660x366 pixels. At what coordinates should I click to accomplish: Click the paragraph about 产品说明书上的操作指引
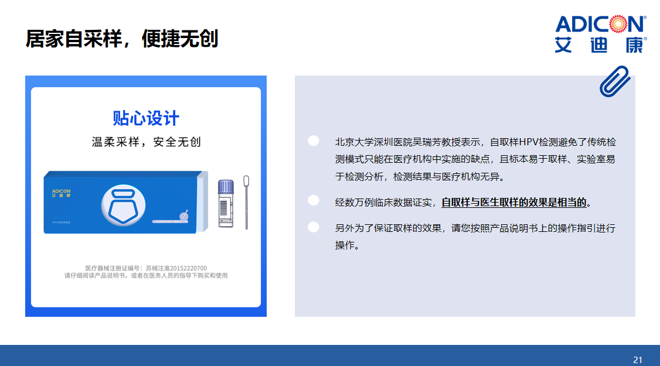point(475,237)
